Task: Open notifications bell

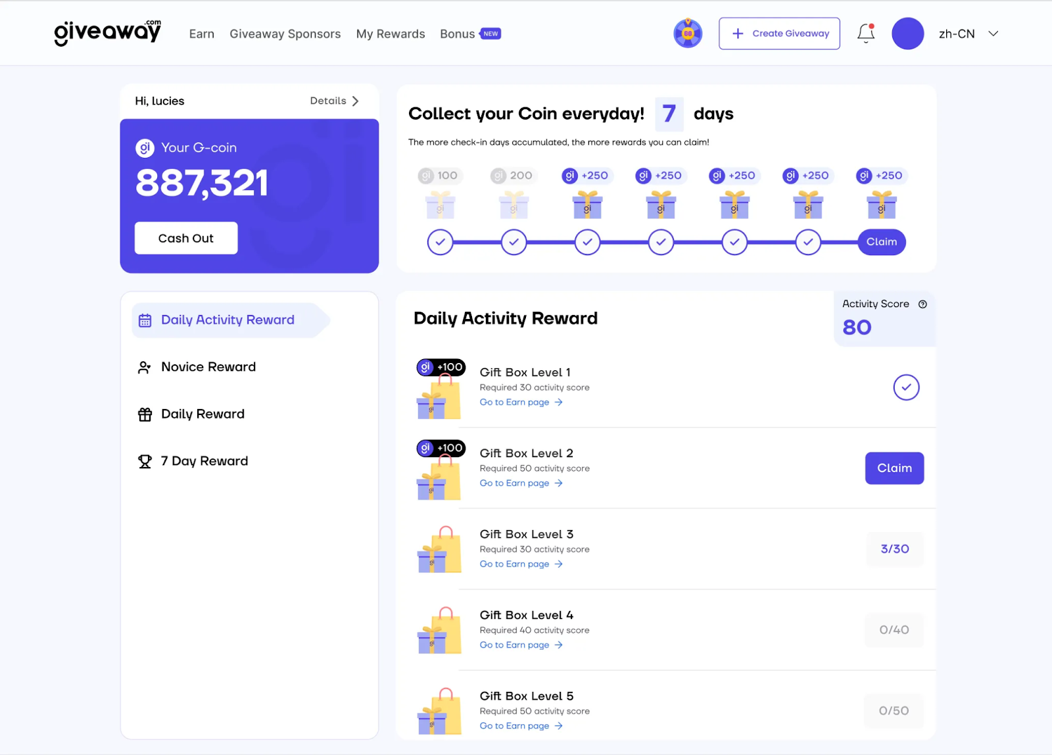Action: (866, 33)
